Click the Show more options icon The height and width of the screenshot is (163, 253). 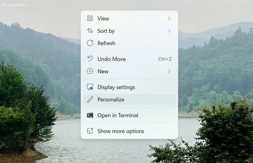click(90, 131)
